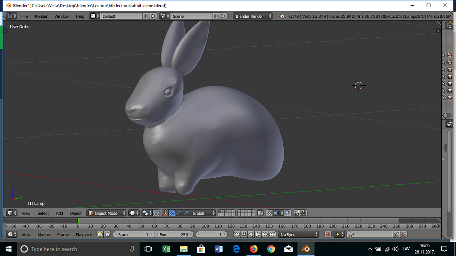Select the rotate manipulator arc icon
This screenshot has height=256, width=456.
pyautogui.click(x=179, y=213)
